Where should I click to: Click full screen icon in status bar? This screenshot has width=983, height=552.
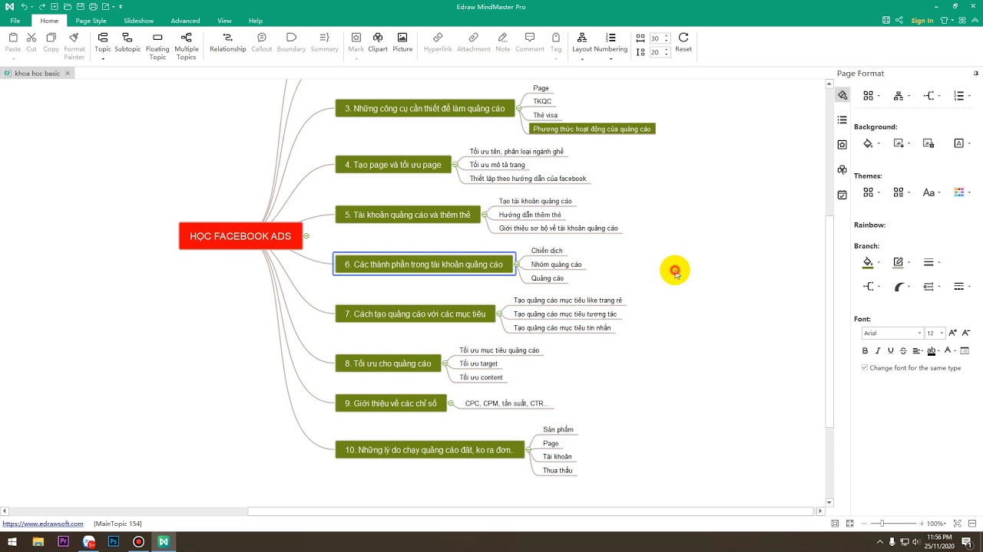coord(849,524)
